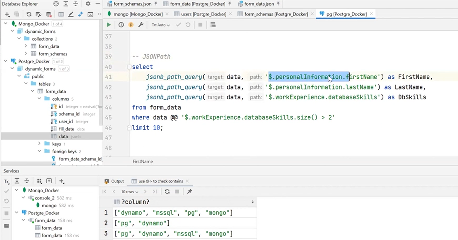458x240 pixels.
Task: Toggle group-by option in Services toolbar
Action: click(x=39, y=181)
